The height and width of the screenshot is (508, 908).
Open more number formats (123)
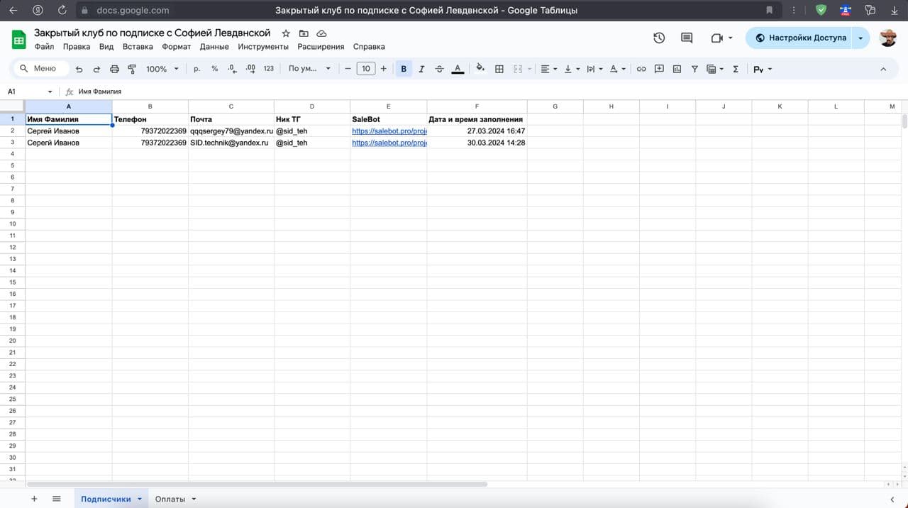click(268, 69)
